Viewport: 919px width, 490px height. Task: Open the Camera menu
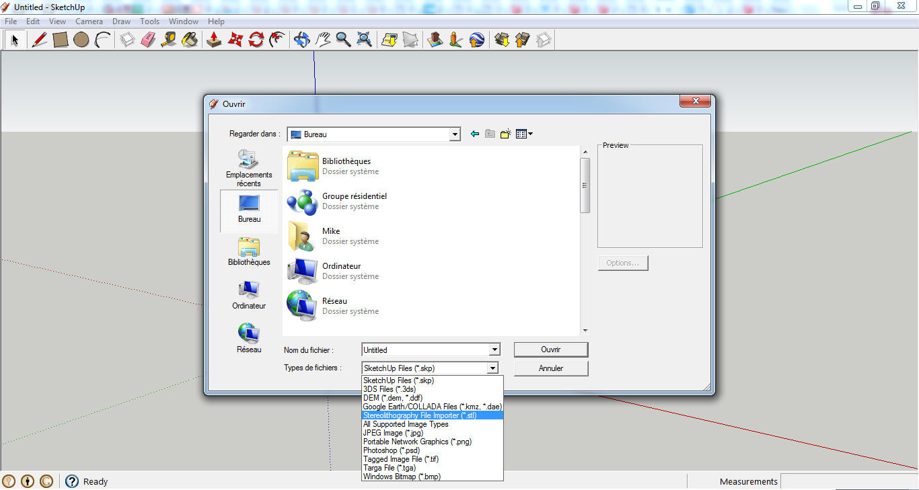click(89, 22)
